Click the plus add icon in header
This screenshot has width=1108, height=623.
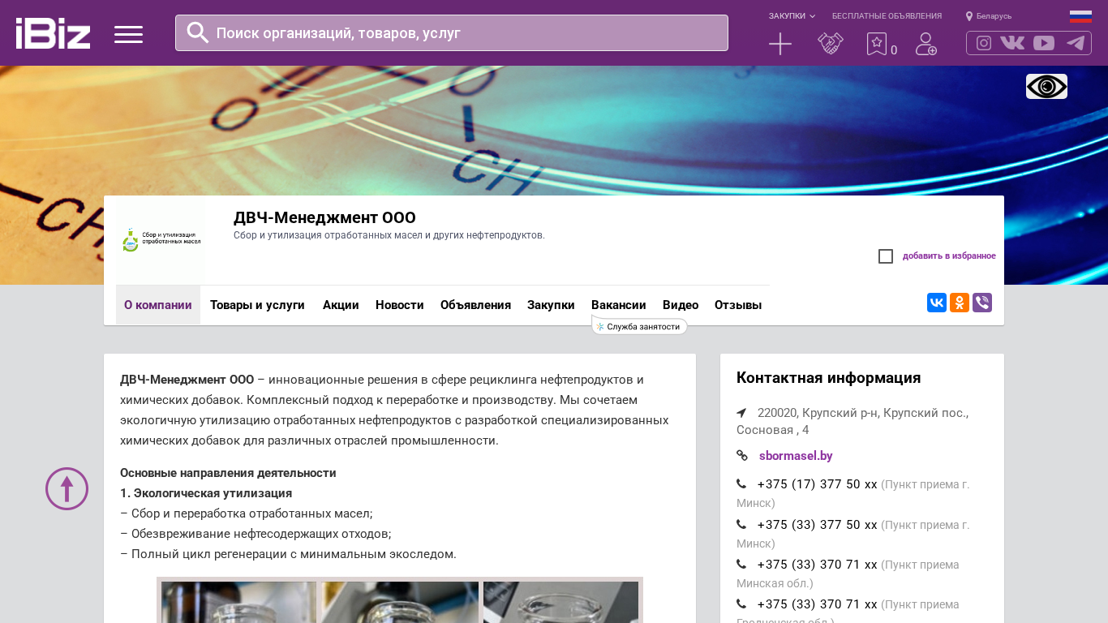(779, 44)
